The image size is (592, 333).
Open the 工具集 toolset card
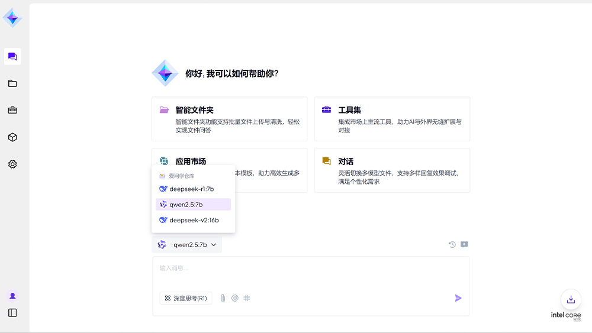[392, 118]
